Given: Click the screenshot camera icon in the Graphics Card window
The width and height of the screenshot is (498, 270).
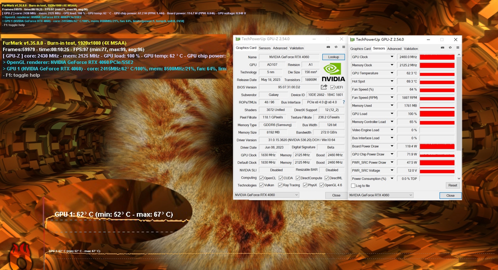Looking at the screenshot, I should (328, 47).
